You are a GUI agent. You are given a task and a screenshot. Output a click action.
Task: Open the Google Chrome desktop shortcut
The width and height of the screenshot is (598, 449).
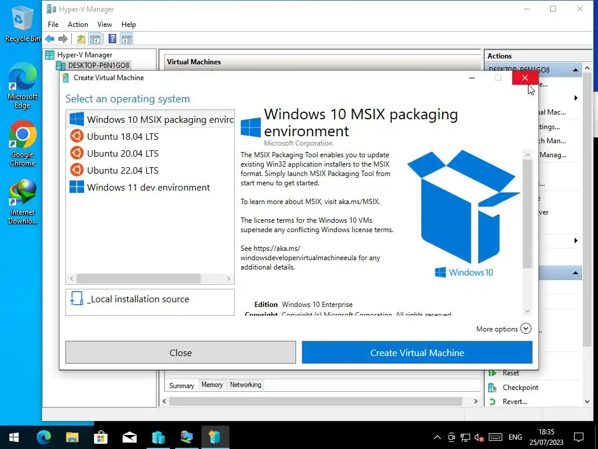pyautogui.click(x=23, y=144)
